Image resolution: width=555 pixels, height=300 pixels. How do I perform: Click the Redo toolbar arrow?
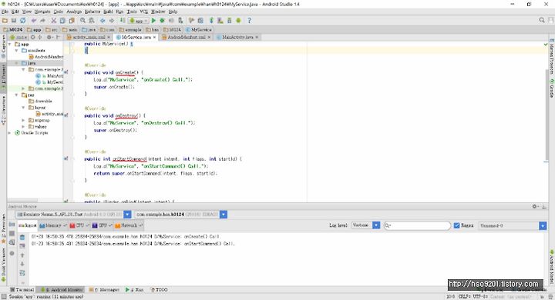(42, 21)
